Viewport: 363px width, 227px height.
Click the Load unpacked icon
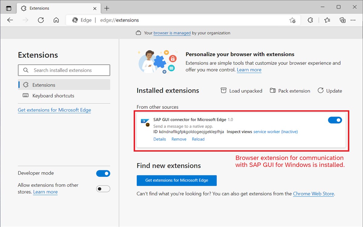pyautogui.click(x=223, y=90)
